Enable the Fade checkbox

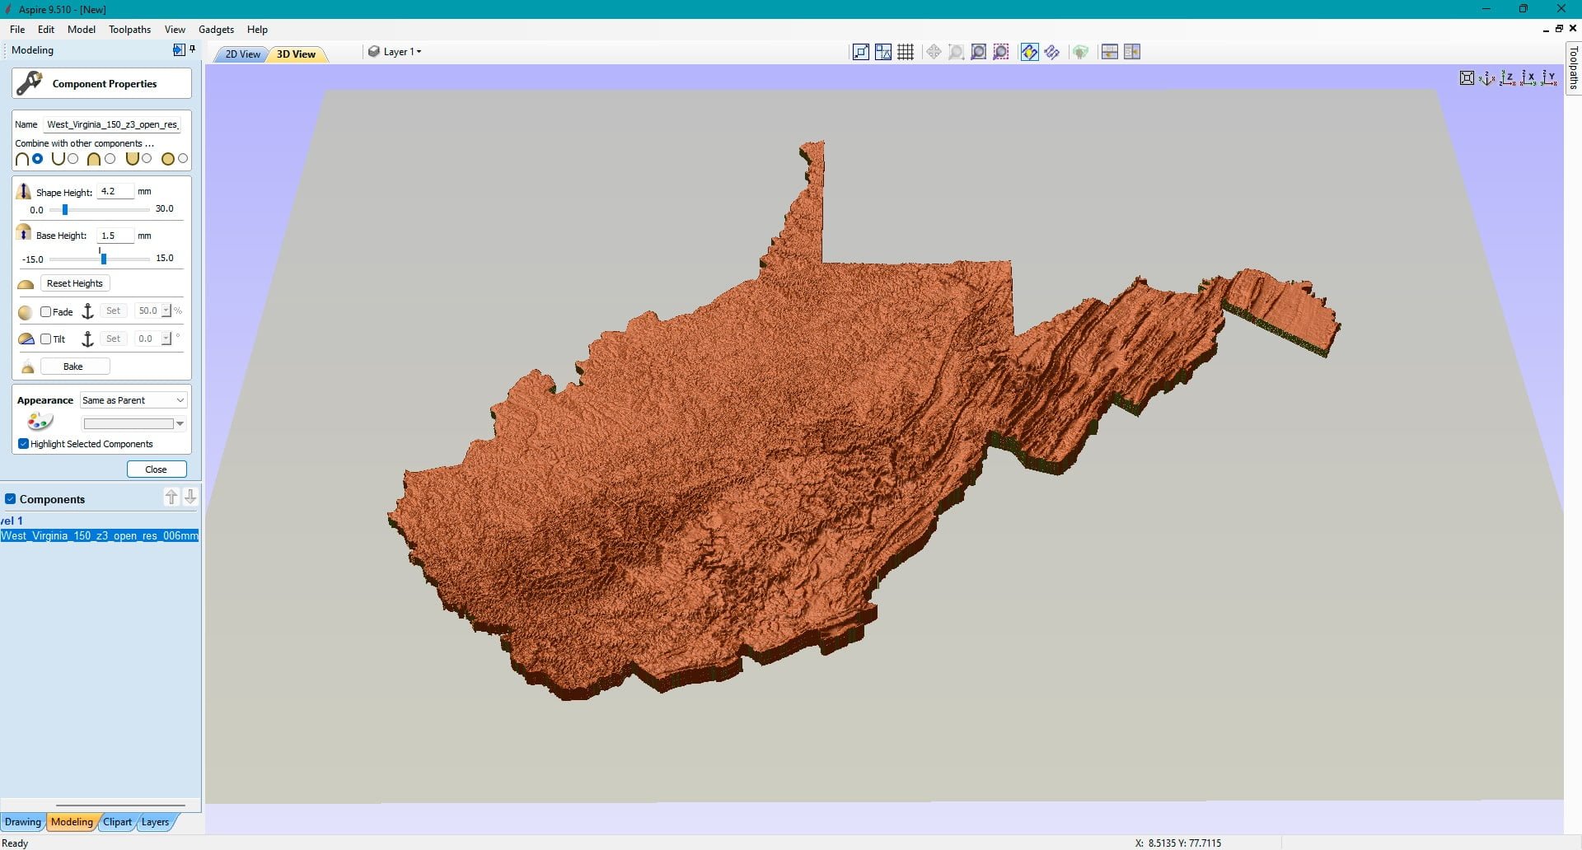pyautogui.click(x=46, y=311)
